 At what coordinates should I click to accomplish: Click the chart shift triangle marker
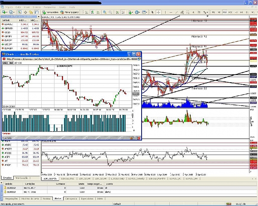click(208, 16)
